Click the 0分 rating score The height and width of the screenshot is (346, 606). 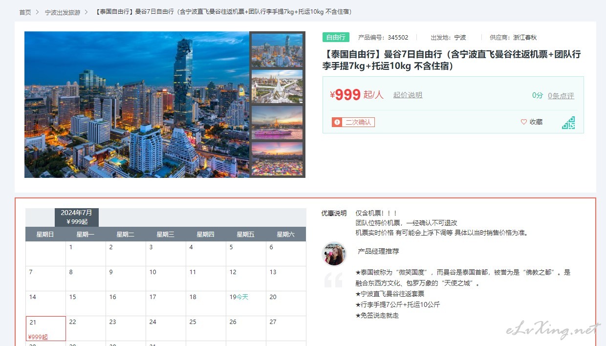(538, 96)
